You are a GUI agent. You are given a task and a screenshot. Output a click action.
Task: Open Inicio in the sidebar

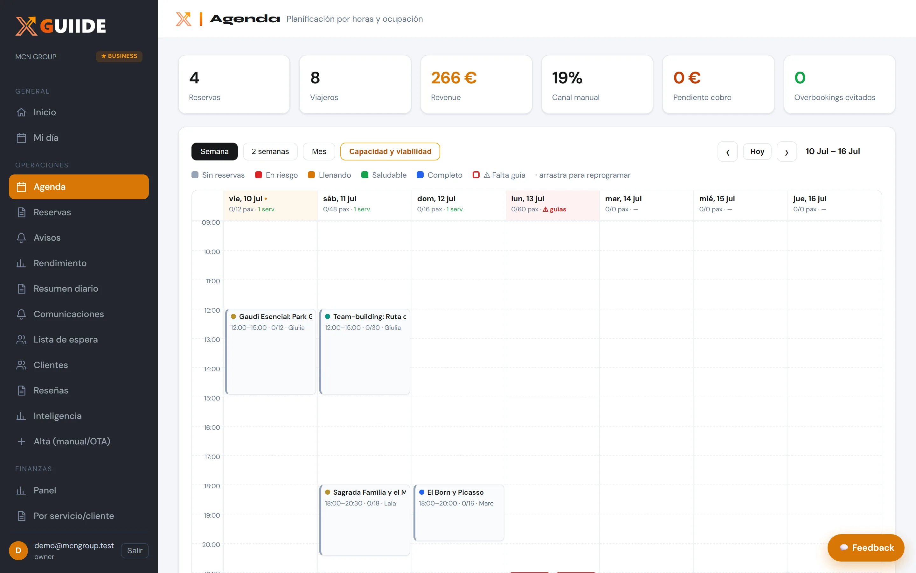tap(79, 112)
